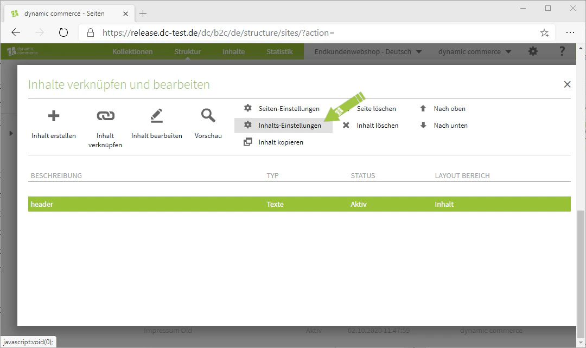Click gear icon beside Inhalts-Einstellungen
The image size is (586, 348).
coord(248,125)
